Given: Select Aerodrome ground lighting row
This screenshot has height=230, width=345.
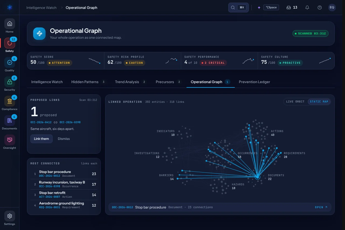Looking at the screenshot, I should 64,205.
